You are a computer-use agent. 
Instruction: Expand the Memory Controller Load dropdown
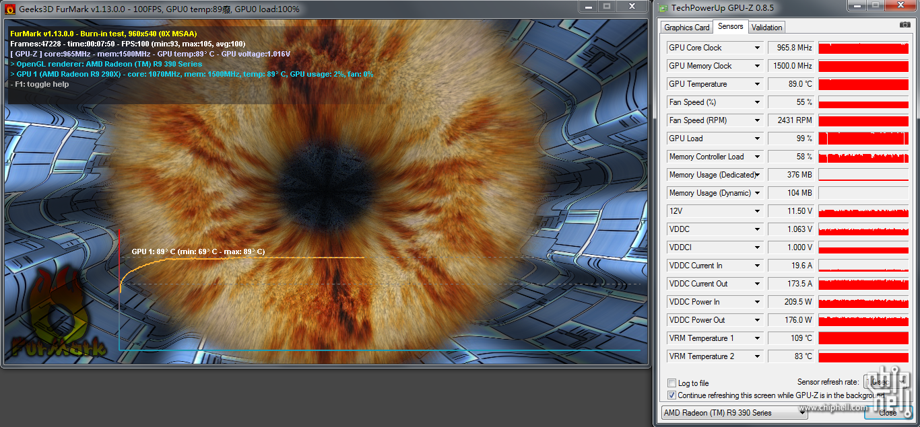tap(757, 157)
